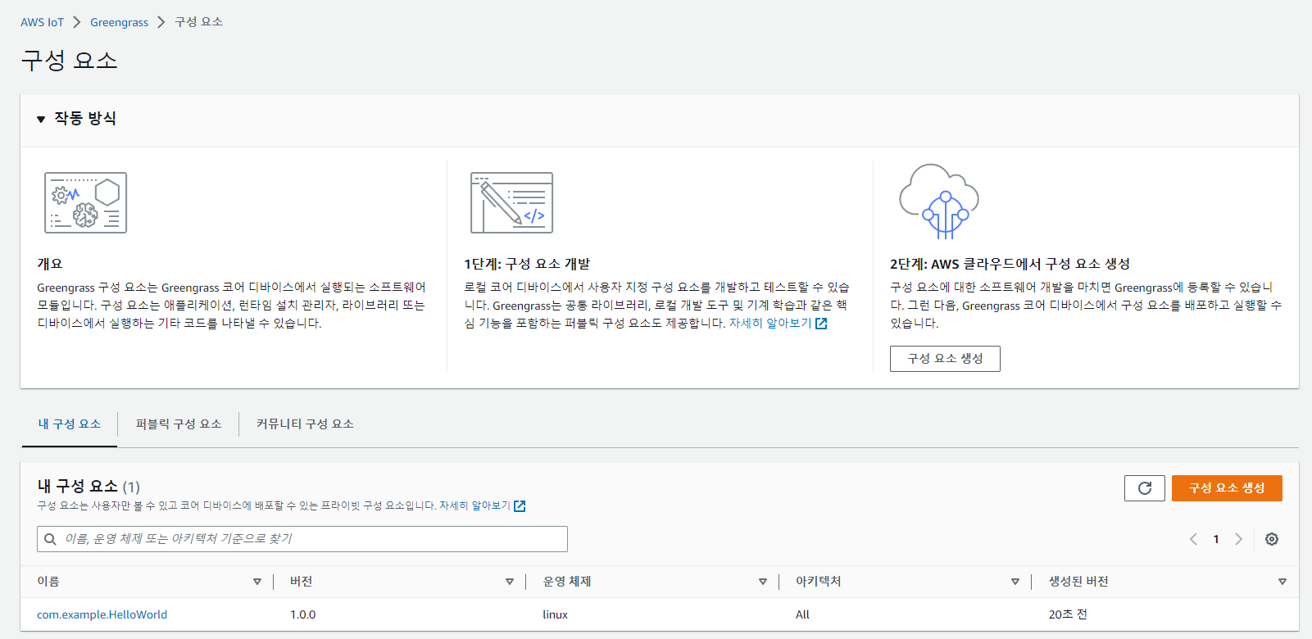Click version cell 1.0.0
This screenshot has width=1312, height=639.
302,614
